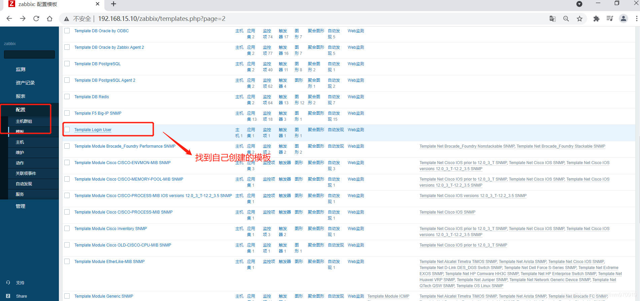Collapse the 配置 sidebar menu
This screenshot has height=301, width=640.
click(x=21, y=110)
